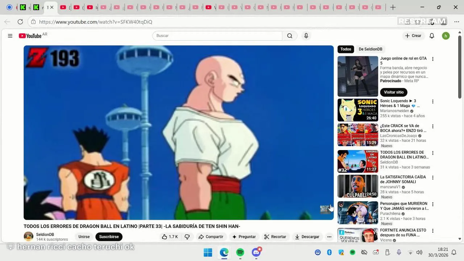Click the Crear button
Image resolution: width=464 pixels, height=261 pixels.
pos(413,36)
